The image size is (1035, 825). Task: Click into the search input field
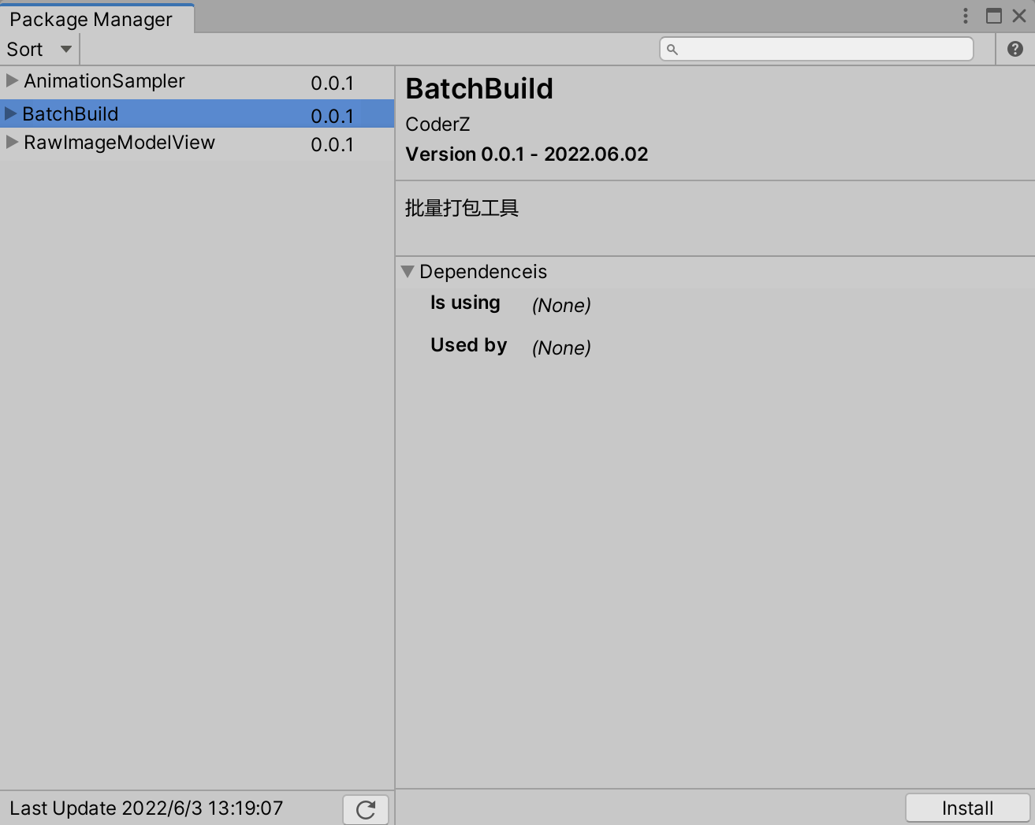coord(816,49)
